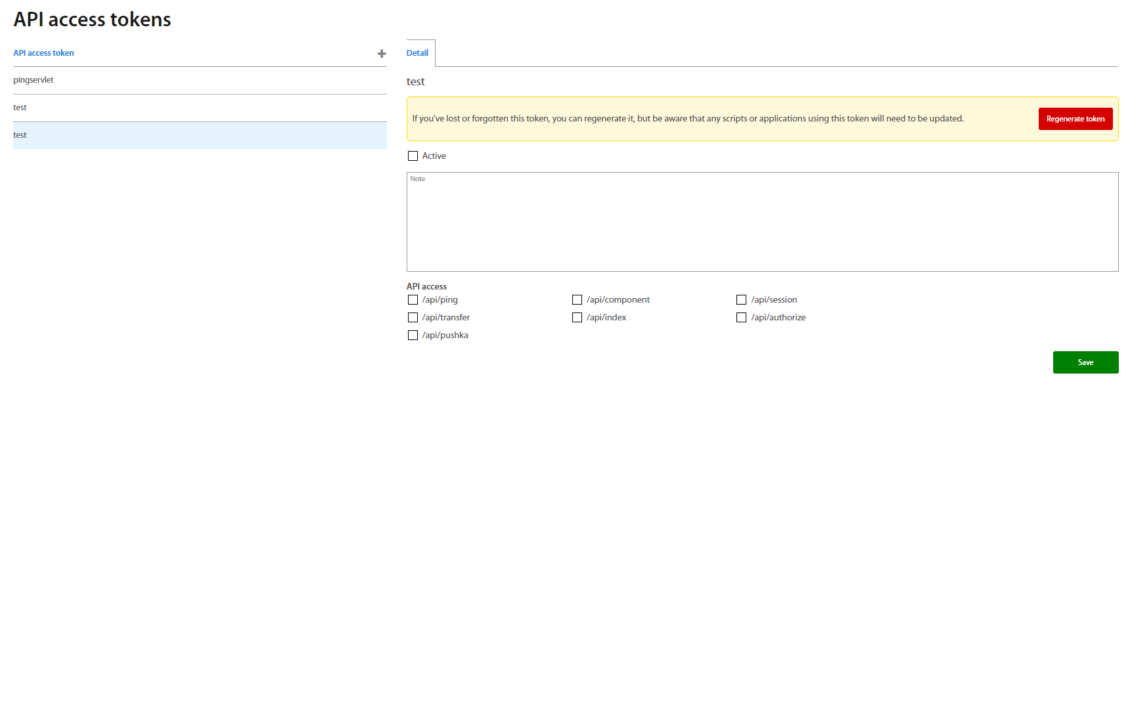Viewport: 1130px width, 709px height.
Task: Enable /api/session access checkbox
Action: click(x=741, y=300)
